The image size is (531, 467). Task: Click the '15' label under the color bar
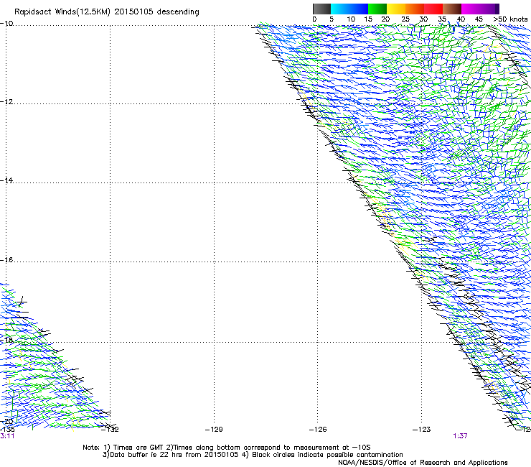368,19
